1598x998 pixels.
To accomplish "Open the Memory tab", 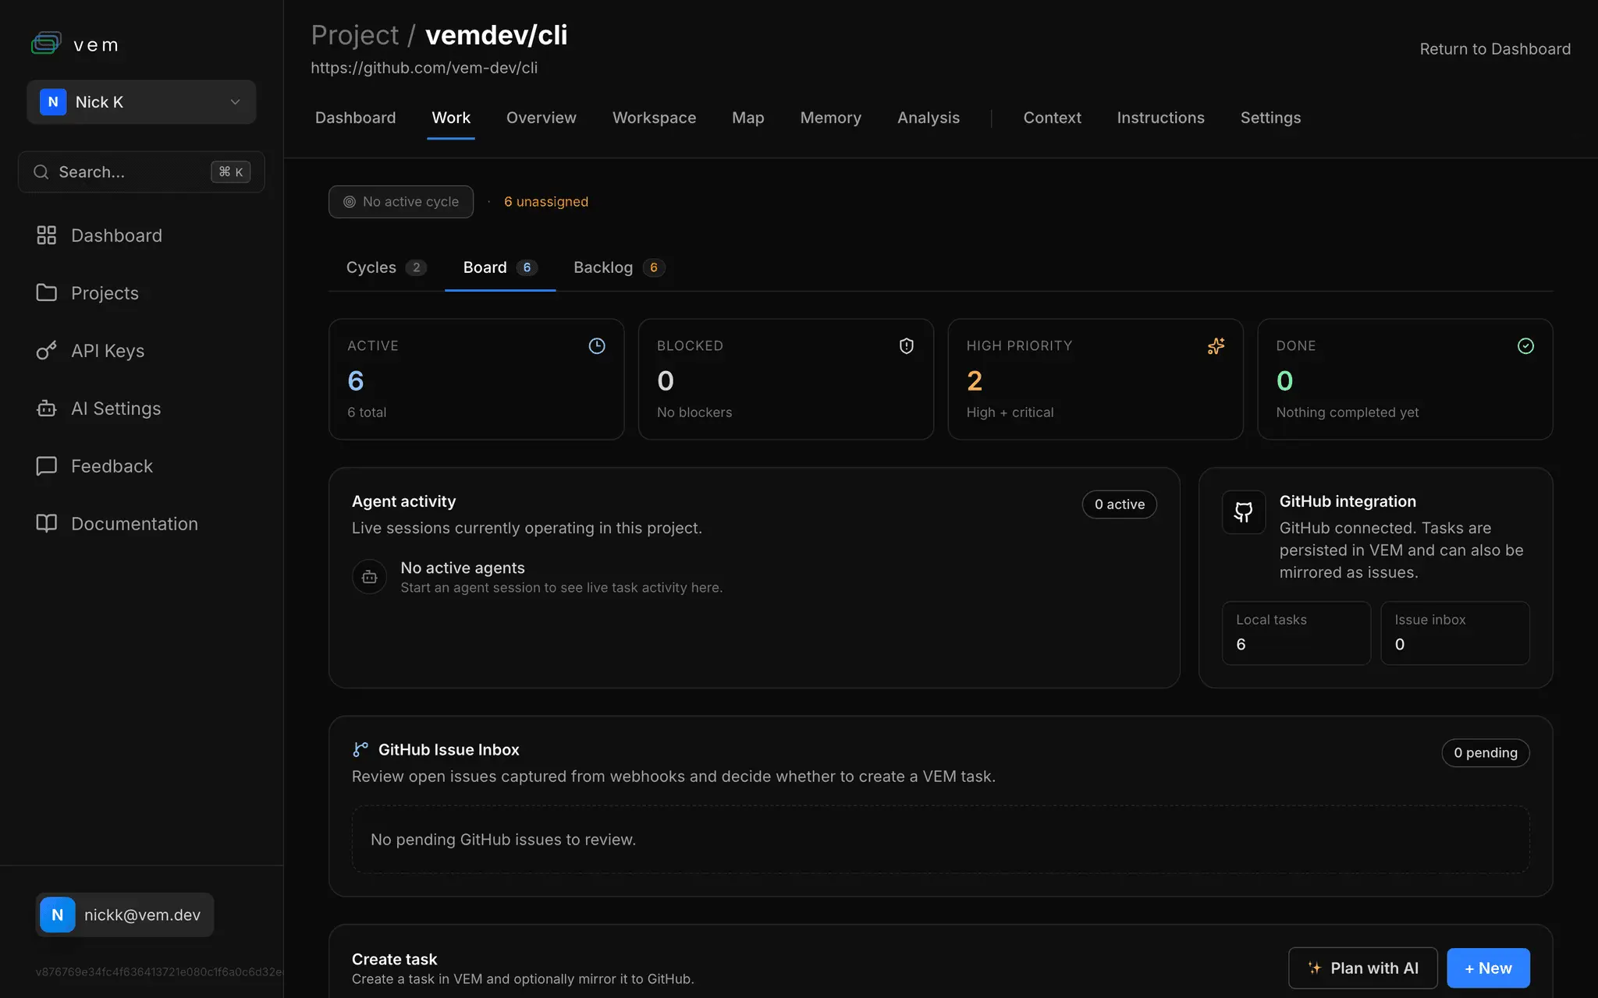I will coord(830,118).
